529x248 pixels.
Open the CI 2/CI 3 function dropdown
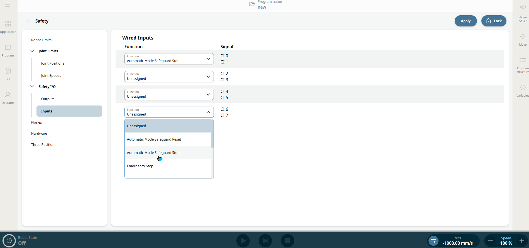point(169,77)
